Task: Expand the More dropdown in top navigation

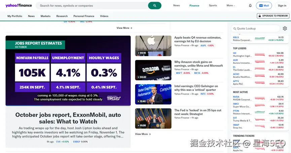Action: click(230, 6)
